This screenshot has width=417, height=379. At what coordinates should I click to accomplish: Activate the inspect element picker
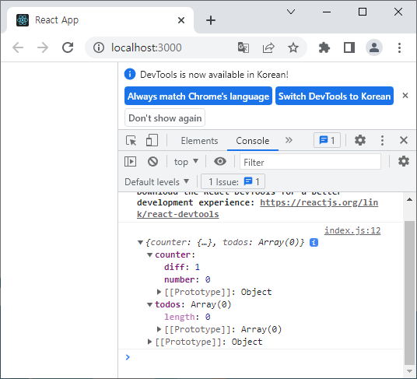pyautogui.click(x=131, y=140)
